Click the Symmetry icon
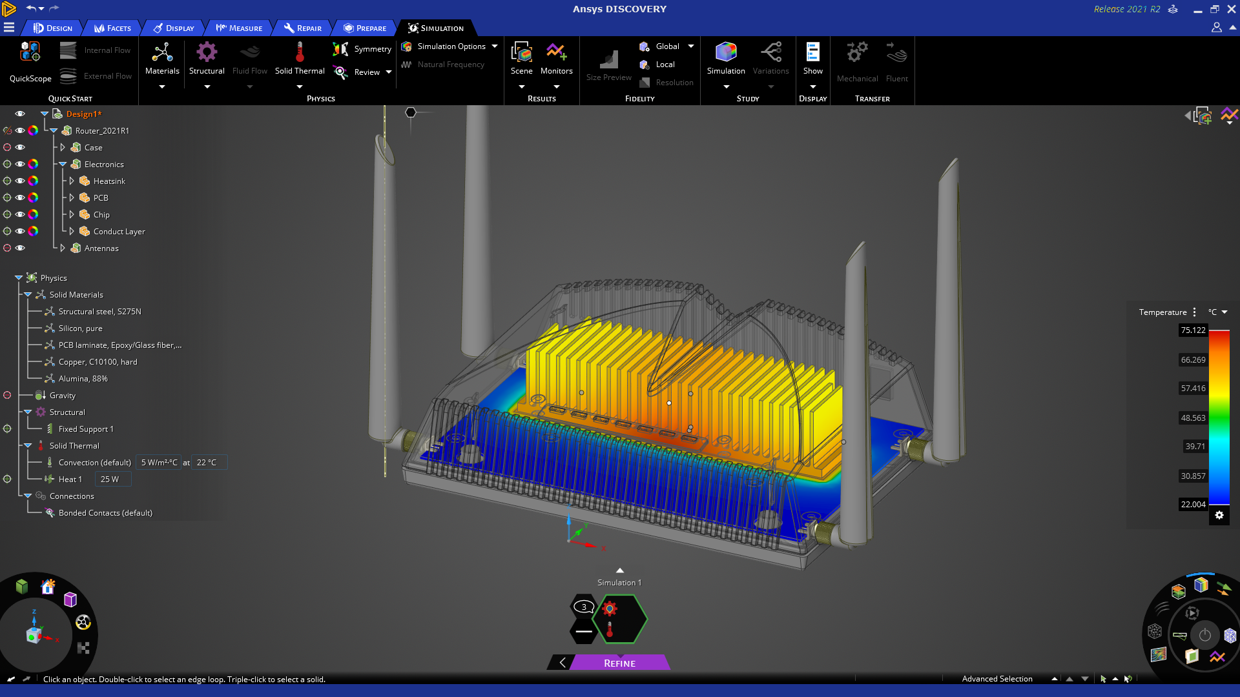The image size is (1240, 697). (x=340, y=49)
